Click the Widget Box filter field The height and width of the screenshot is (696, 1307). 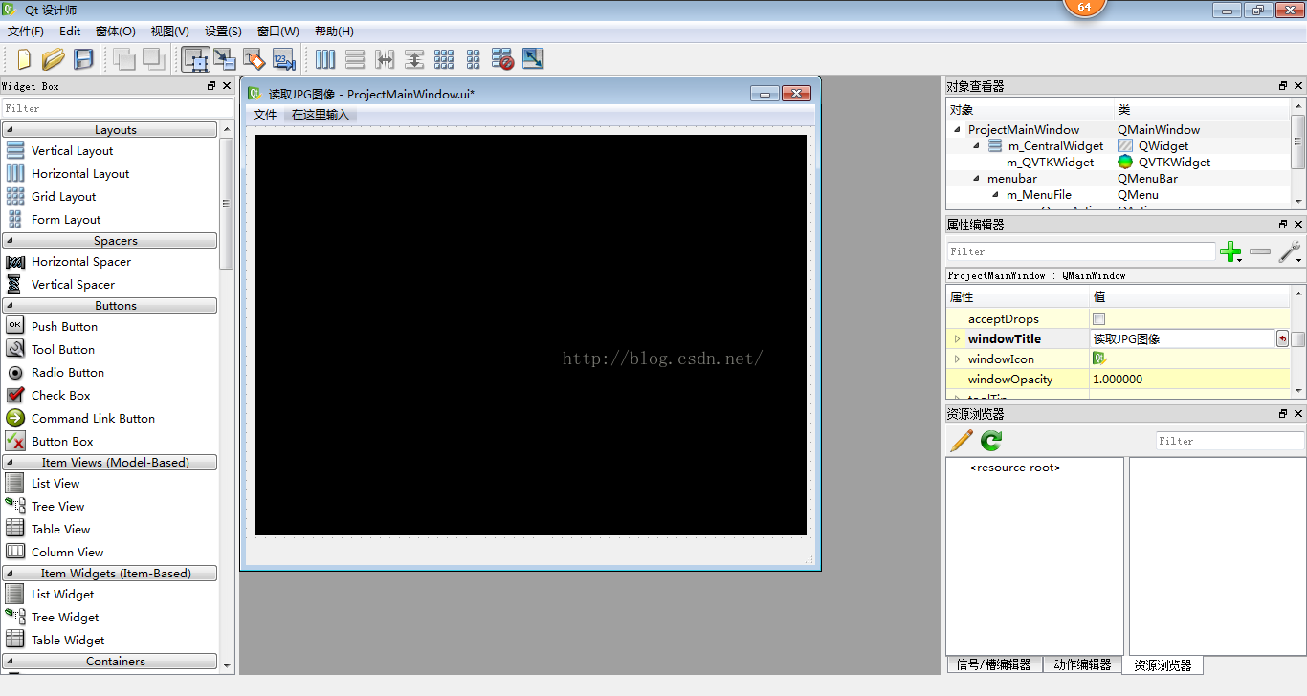(x=117, y=108)
